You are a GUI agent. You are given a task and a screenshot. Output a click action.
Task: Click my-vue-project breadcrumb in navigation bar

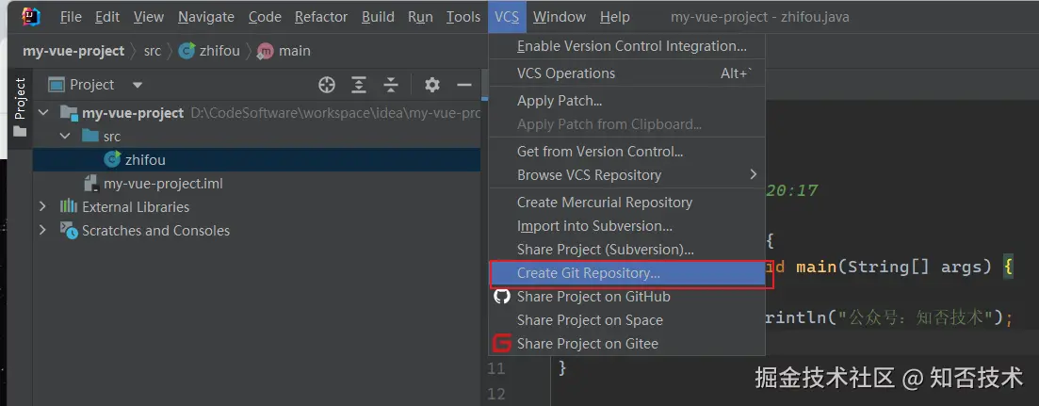point(73,51)
